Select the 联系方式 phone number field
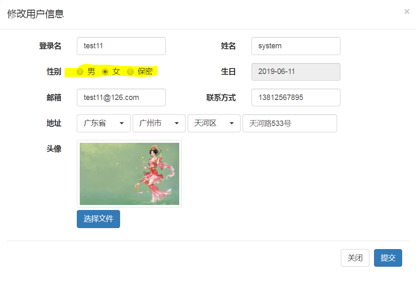Image resolution: width=416 pixels, height=281 pixels. (x=296, y=97)
